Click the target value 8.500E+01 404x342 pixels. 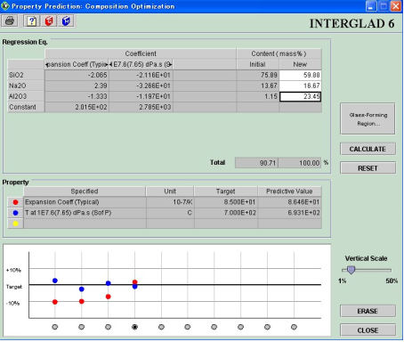226,202
